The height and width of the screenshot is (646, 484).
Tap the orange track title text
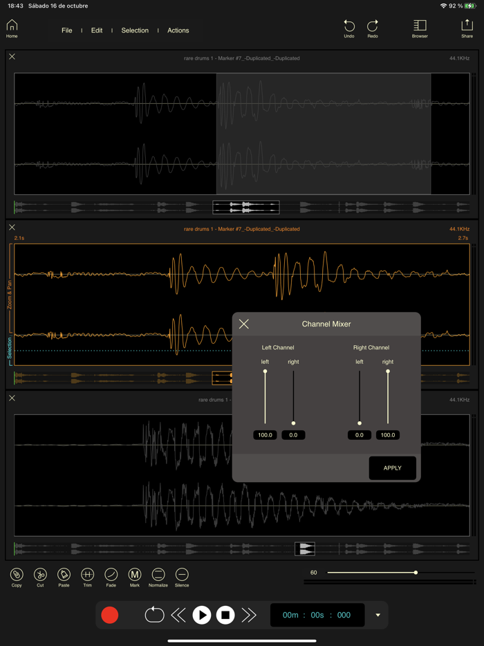click(x=242, y=229)
